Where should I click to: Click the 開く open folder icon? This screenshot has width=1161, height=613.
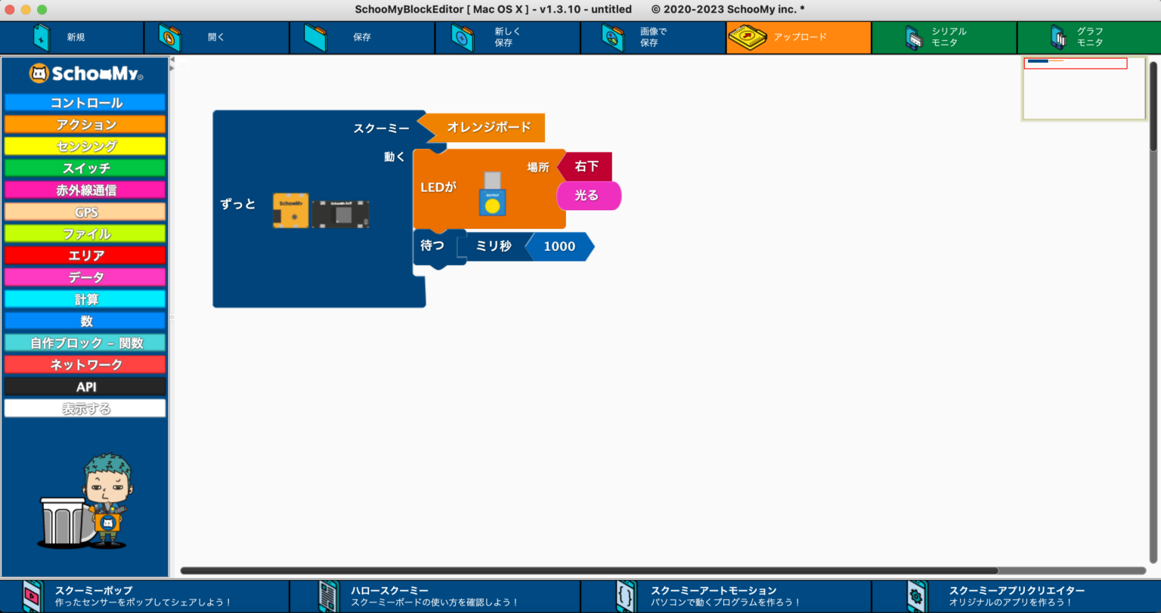click(170, 37)
